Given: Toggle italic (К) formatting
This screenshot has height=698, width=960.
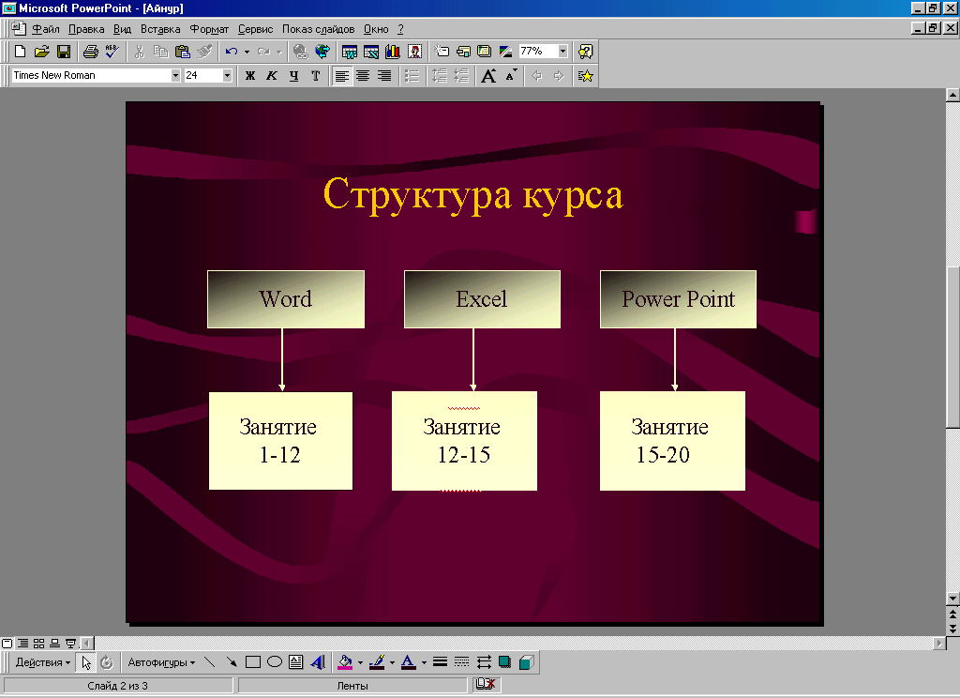Looking at the screenshot, I should (x=272, y=76).
